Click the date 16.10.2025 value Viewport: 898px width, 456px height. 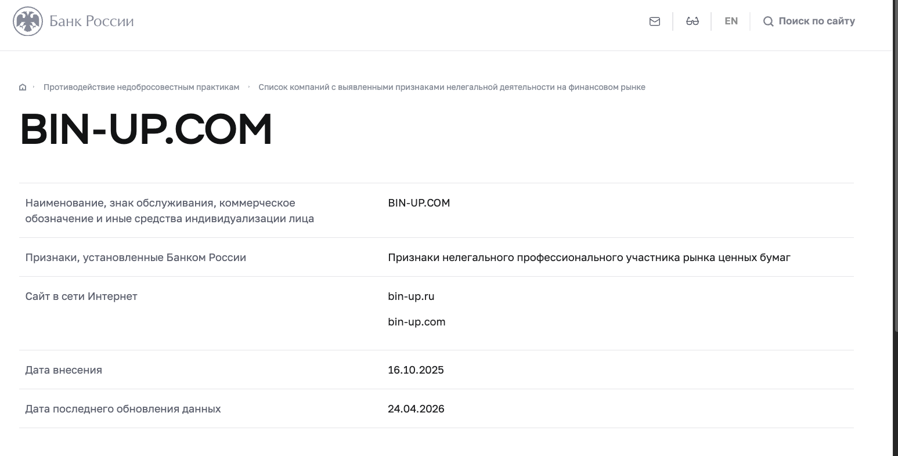tap(416, 370)
